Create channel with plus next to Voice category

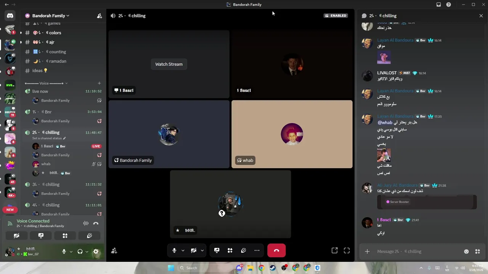(x=99, y=83)
